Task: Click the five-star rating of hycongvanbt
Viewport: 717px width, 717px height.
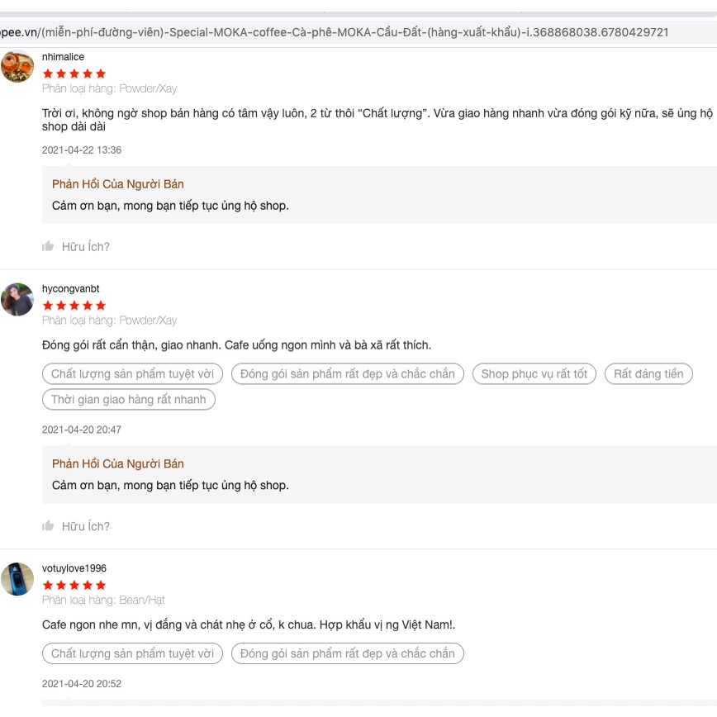Action: (x=74, y=306)
